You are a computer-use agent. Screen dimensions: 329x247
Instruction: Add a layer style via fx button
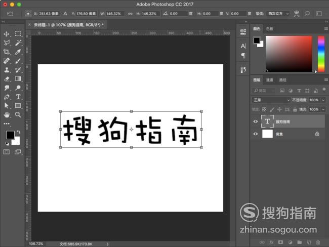pyautogui.click(x=271, y=242)
